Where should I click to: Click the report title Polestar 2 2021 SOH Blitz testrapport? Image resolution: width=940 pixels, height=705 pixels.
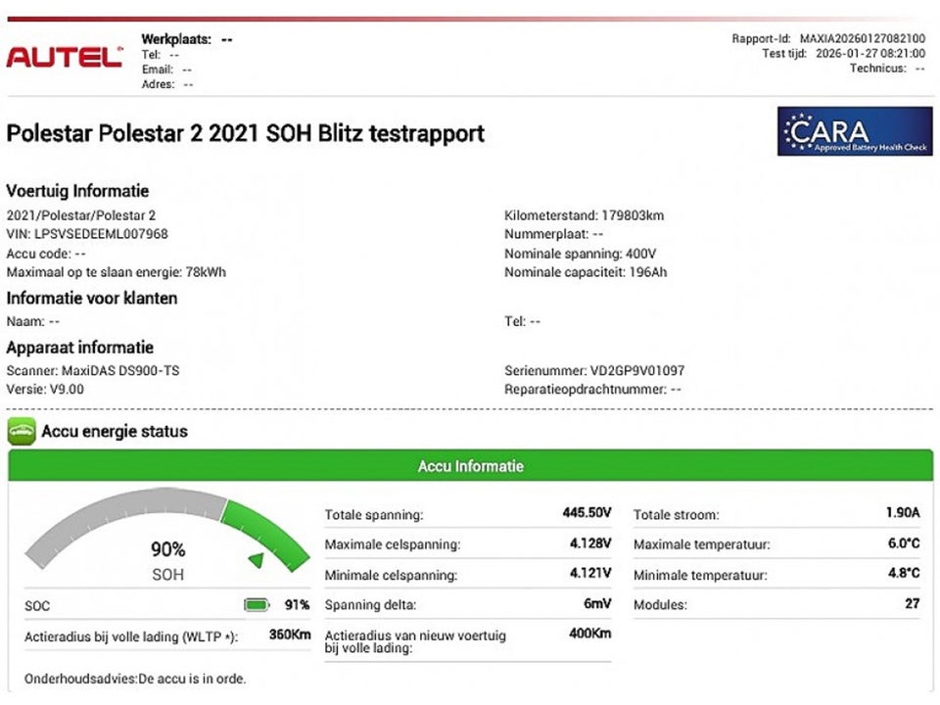click(245, 133)
